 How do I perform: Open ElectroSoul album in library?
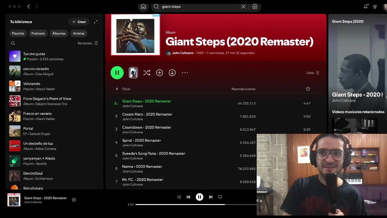pos(54,176)
